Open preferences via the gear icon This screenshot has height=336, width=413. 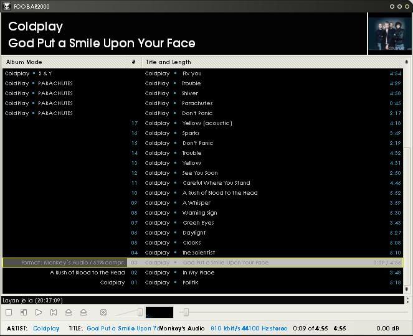pos(103,312)
